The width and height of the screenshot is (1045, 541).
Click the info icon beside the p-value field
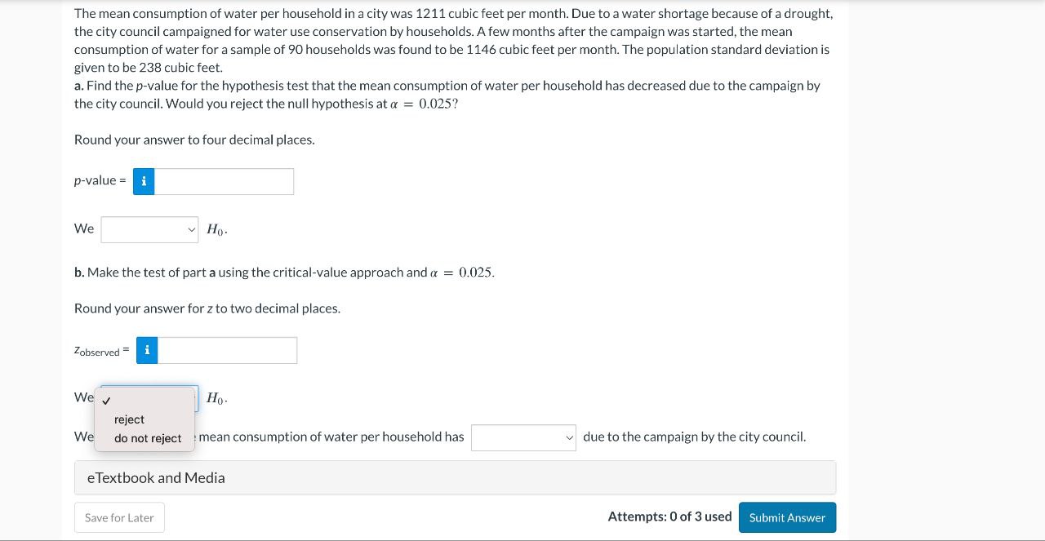click(143, 181)
